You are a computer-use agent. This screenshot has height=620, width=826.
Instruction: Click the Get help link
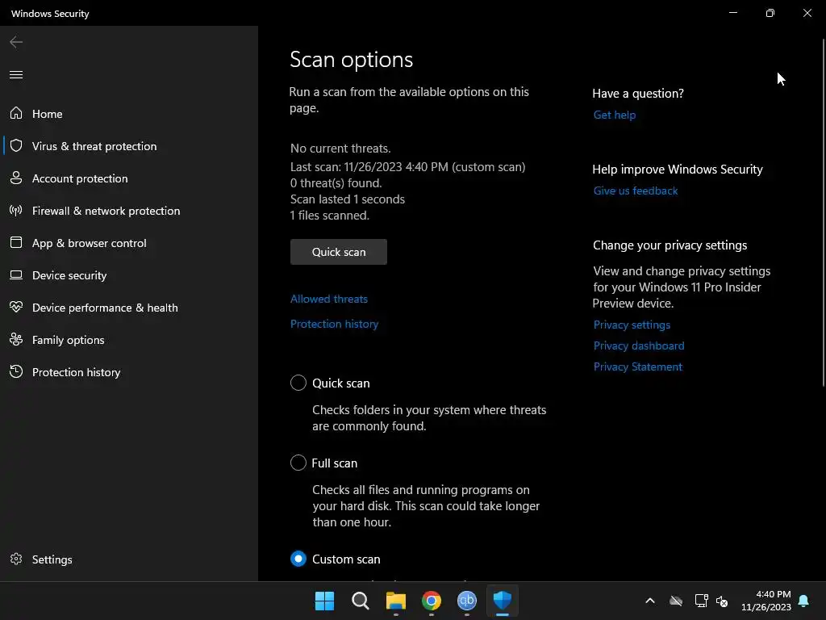614,115
